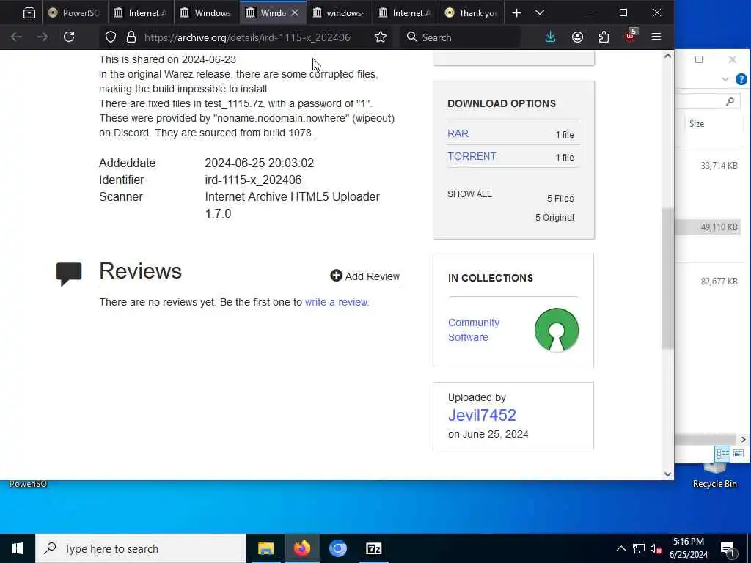The height and width of the screenshot is (563, 751).
Task: Open Chromium browser from taskbar
Action: click(337, 548)
